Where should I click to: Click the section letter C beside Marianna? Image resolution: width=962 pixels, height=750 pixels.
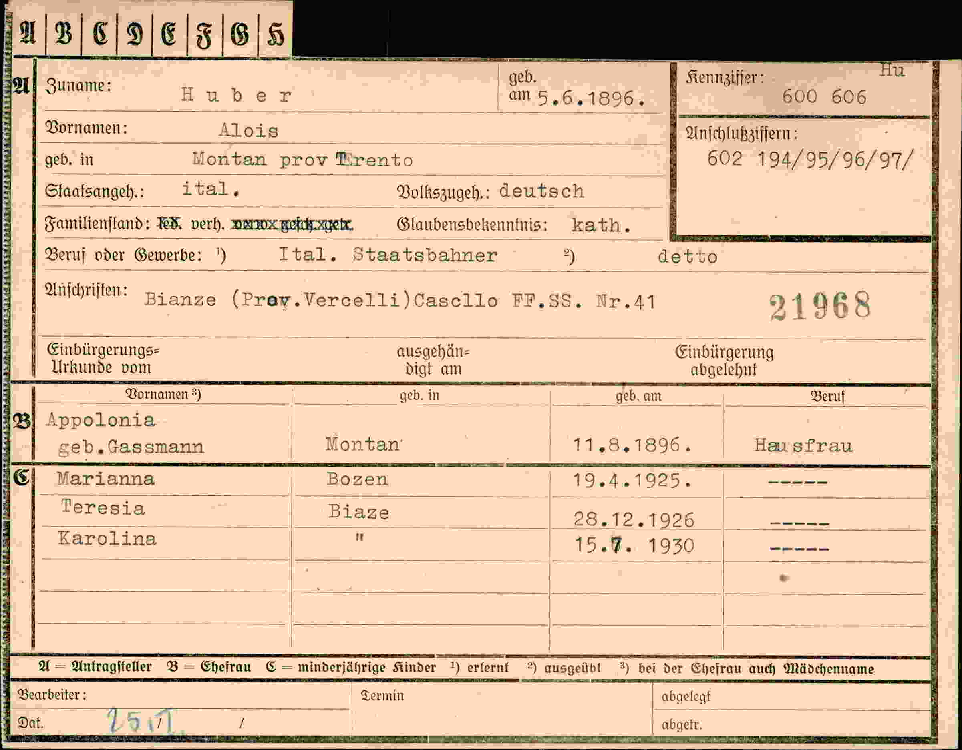(21, 477)
